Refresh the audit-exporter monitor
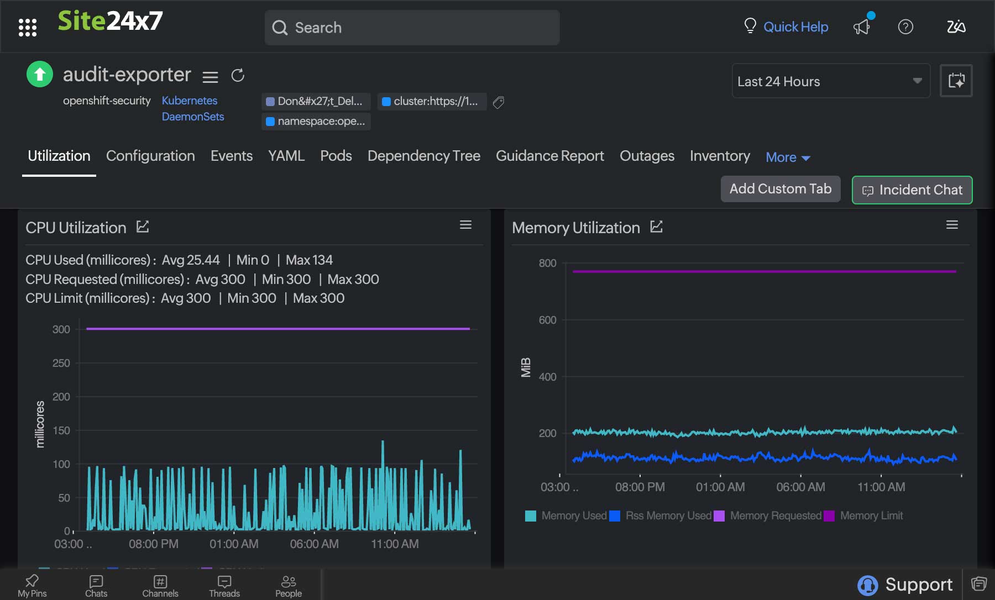 (238, 75)
